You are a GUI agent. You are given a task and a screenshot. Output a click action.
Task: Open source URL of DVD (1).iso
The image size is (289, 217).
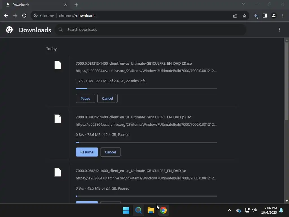click(146, 125)
